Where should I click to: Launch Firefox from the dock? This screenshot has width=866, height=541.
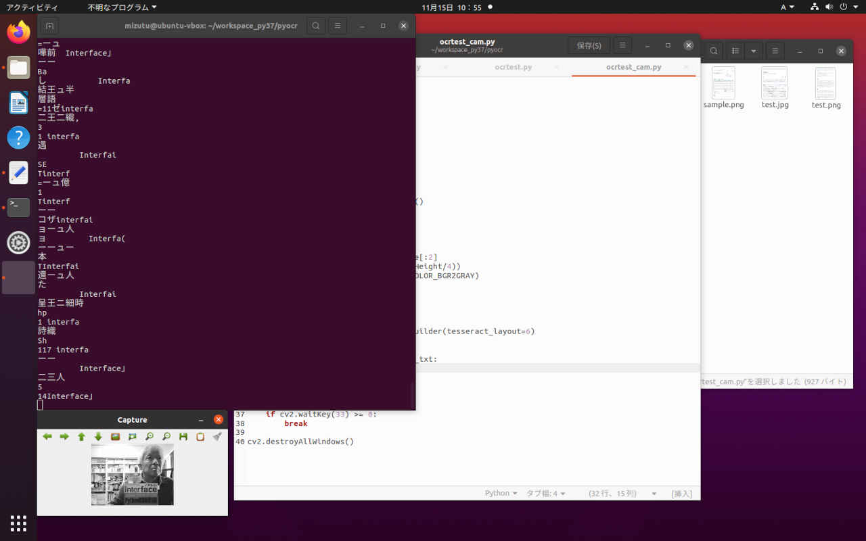click(x=18, y=32)
